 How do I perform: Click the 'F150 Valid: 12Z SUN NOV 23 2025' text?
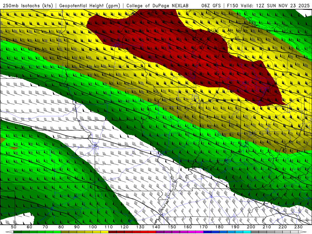click(x=268, y=5)
